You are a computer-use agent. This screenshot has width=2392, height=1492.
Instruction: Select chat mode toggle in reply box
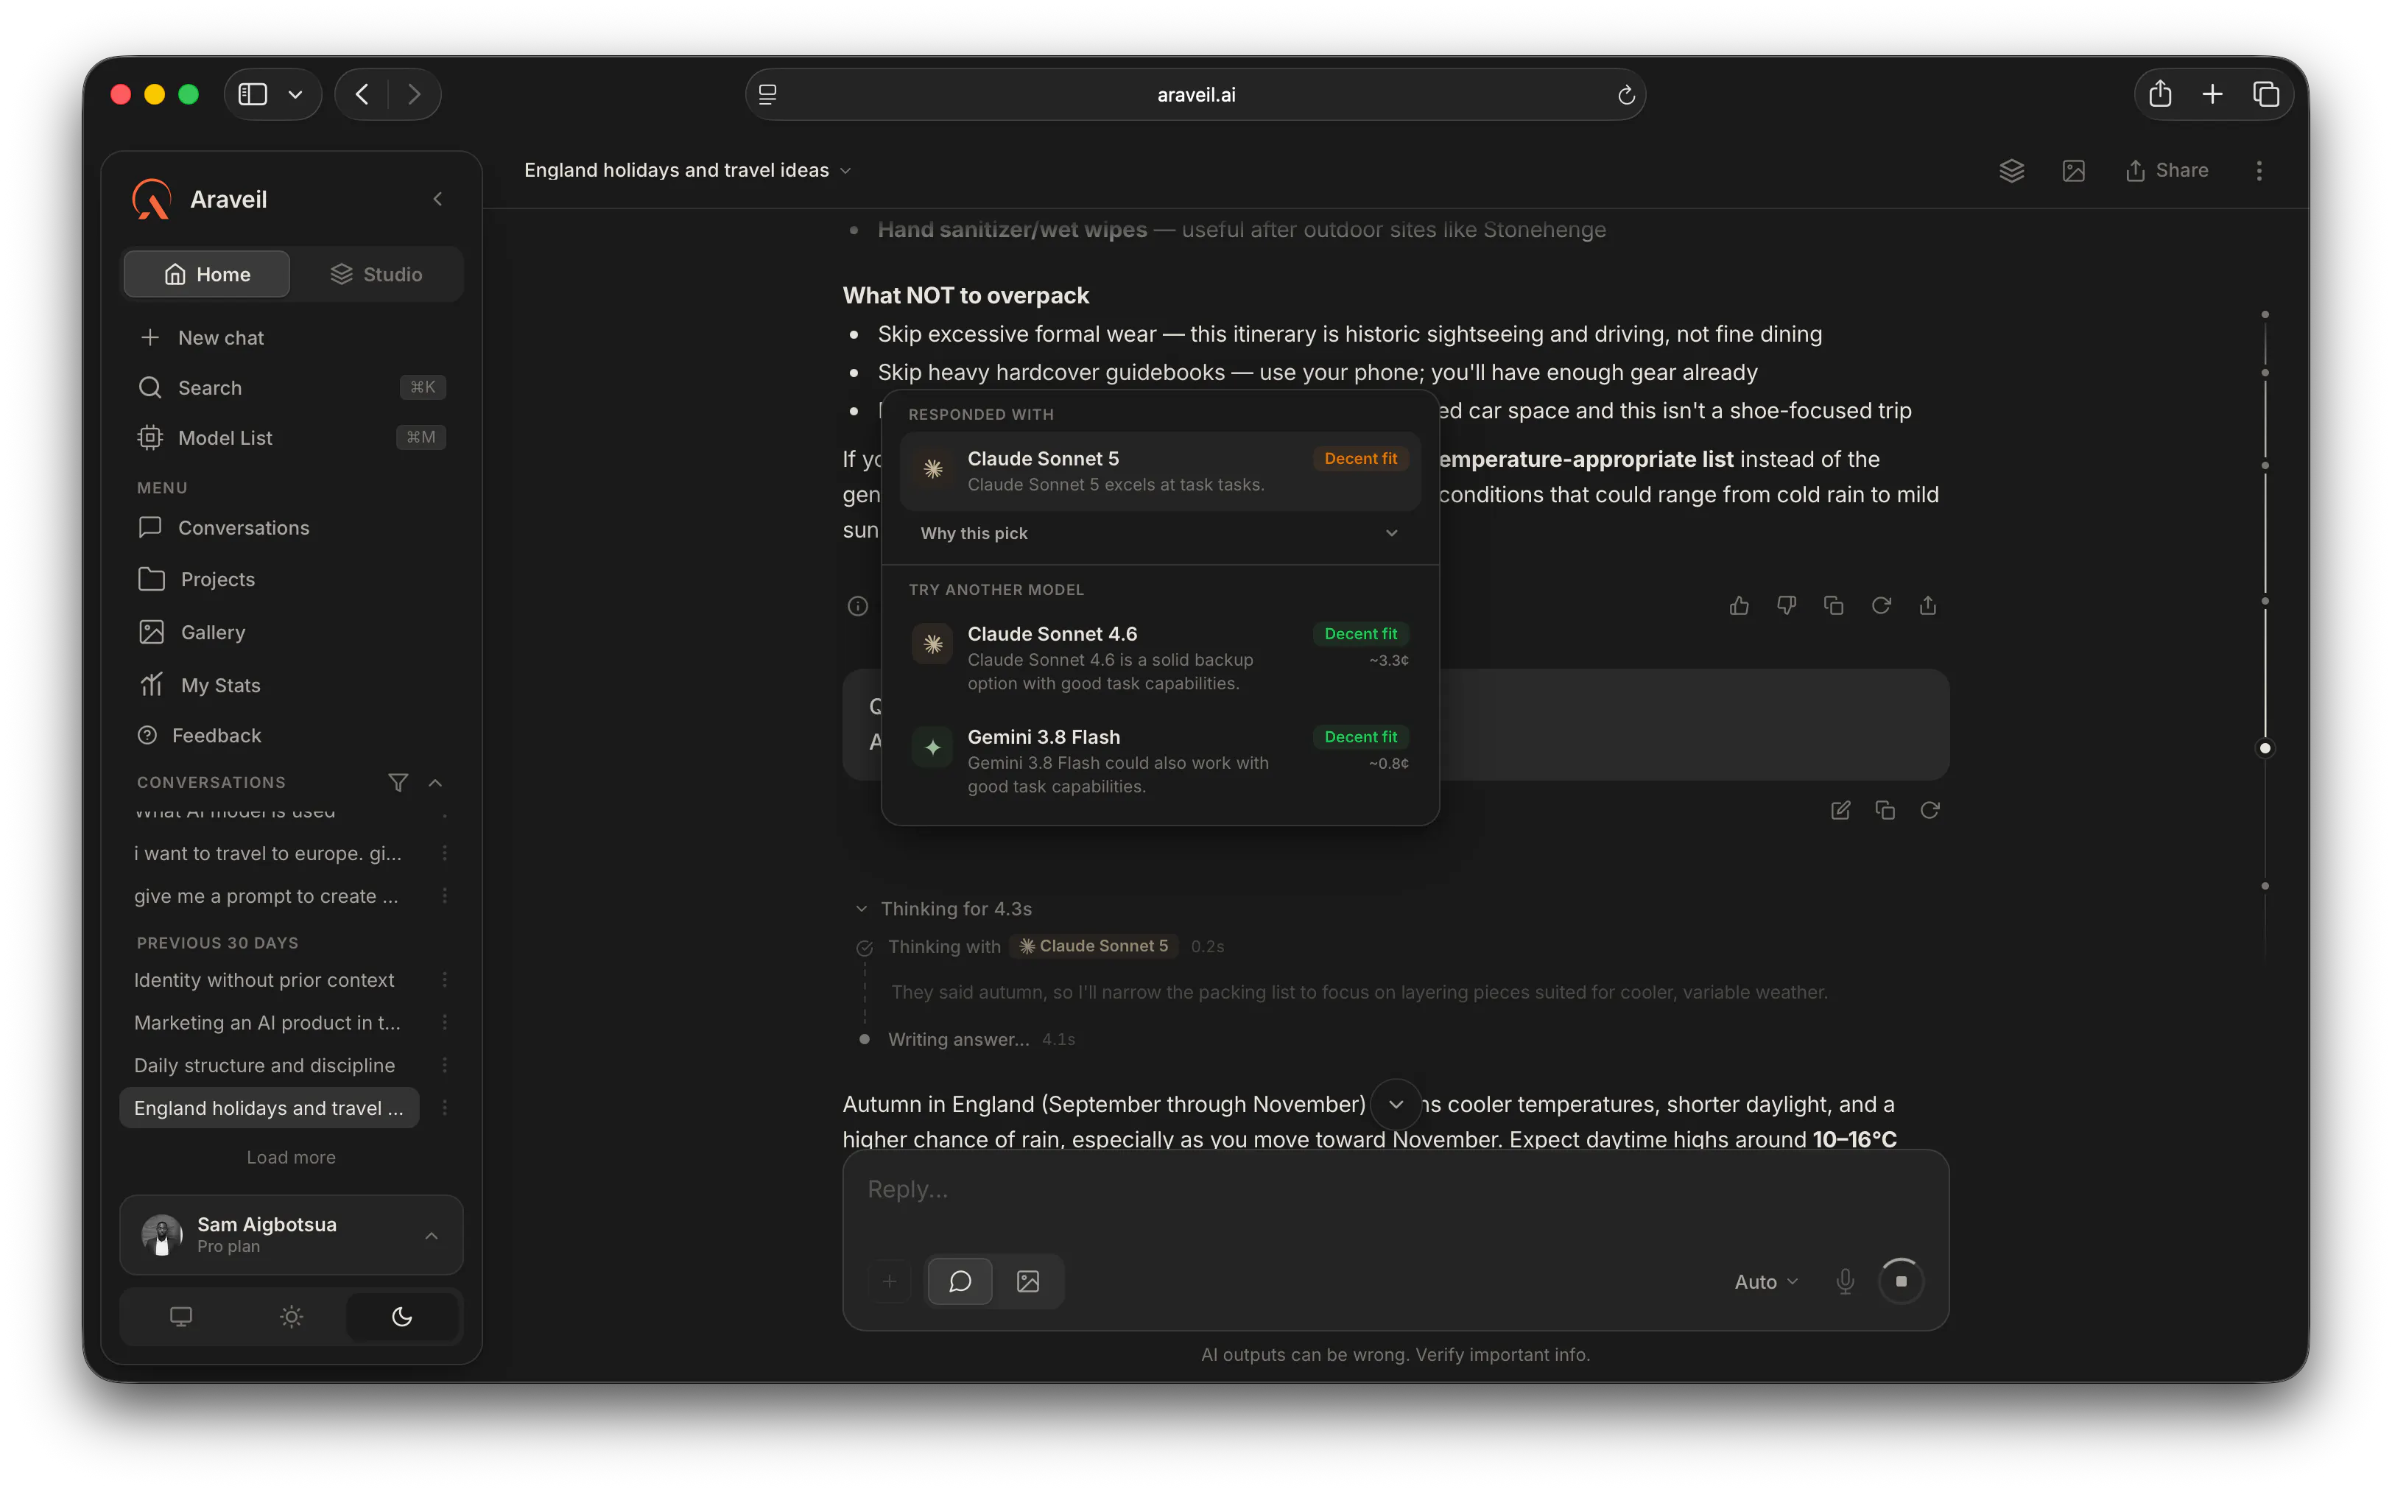[959, 1281]
